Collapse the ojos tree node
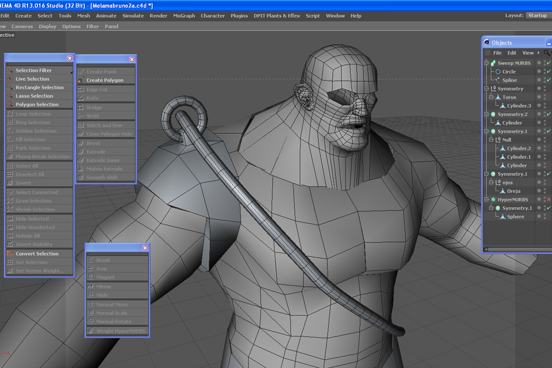The width and height of the screenshot is (552, 368). [492, 182]
